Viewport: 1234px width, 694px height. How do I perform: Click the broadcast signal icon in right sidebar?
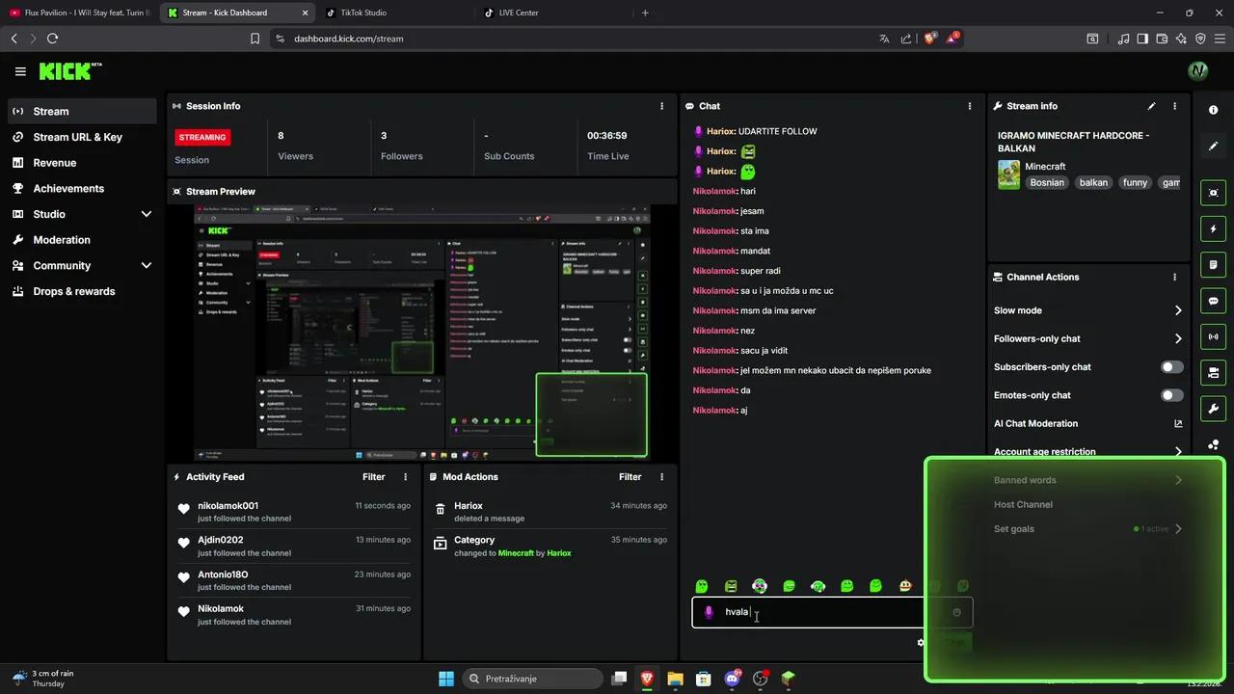coord(1214,336)
